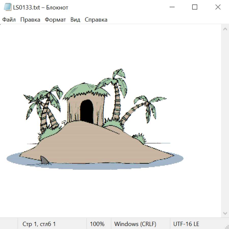Click the resize grip in bottom-right corner
Image resolution: width=229 pixels, height=229 pixels.
pyautogui.click(x=226, y=226)
